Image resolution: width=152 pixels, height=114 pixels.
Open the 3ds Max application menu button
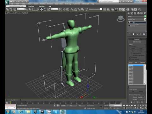tap(7, 2)
